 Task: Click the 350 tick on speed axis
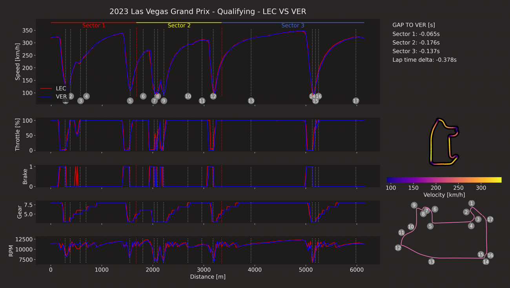coord(27,30)
